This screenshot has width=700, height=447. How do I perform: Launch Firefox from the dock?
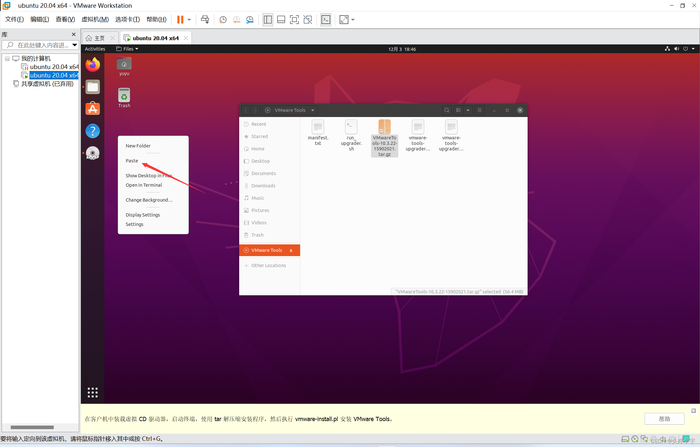pos(93,65)
